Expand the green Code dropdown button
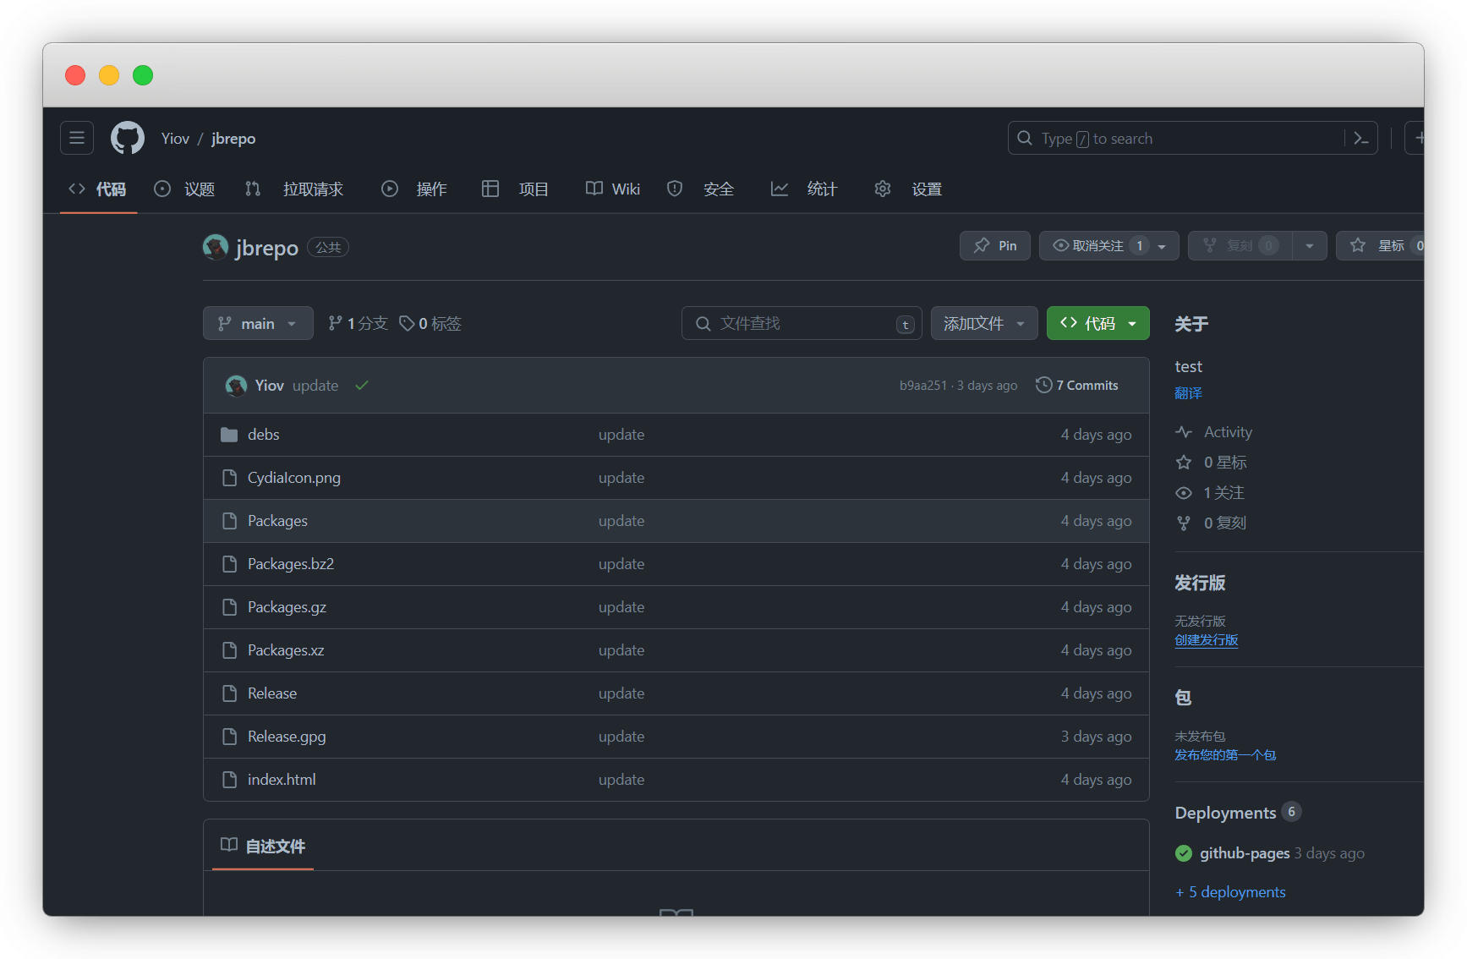Screen dimensions: 1467x959 point(1098,324)
